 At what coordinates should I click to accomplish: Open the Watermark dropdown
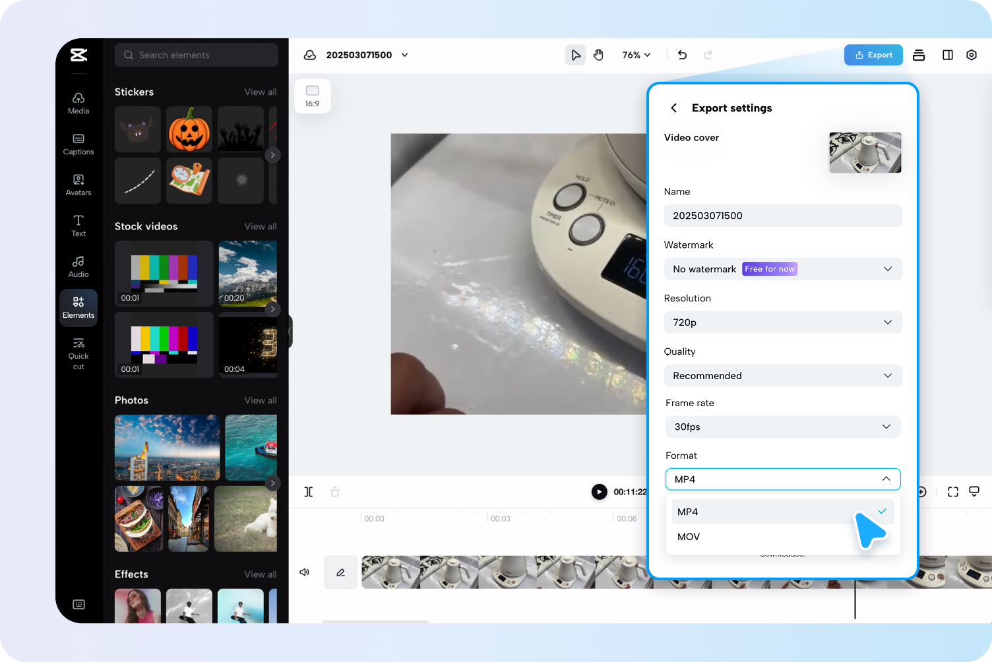click(x=783, y=269)
